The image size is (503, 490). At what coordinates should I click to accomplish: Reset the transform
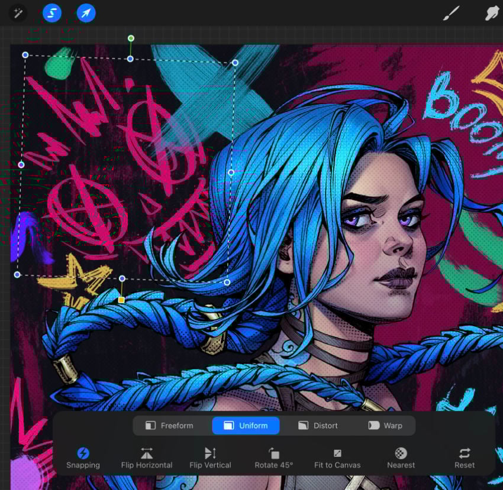(464, 458)
